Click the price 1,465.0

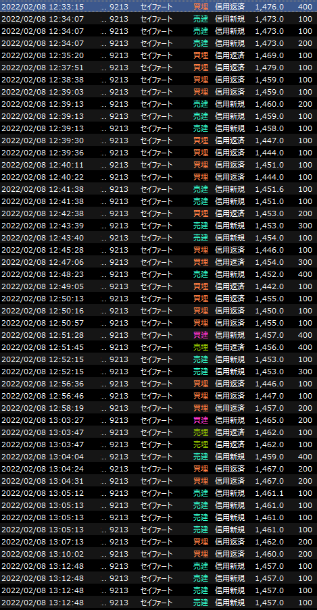coord(270,420)
